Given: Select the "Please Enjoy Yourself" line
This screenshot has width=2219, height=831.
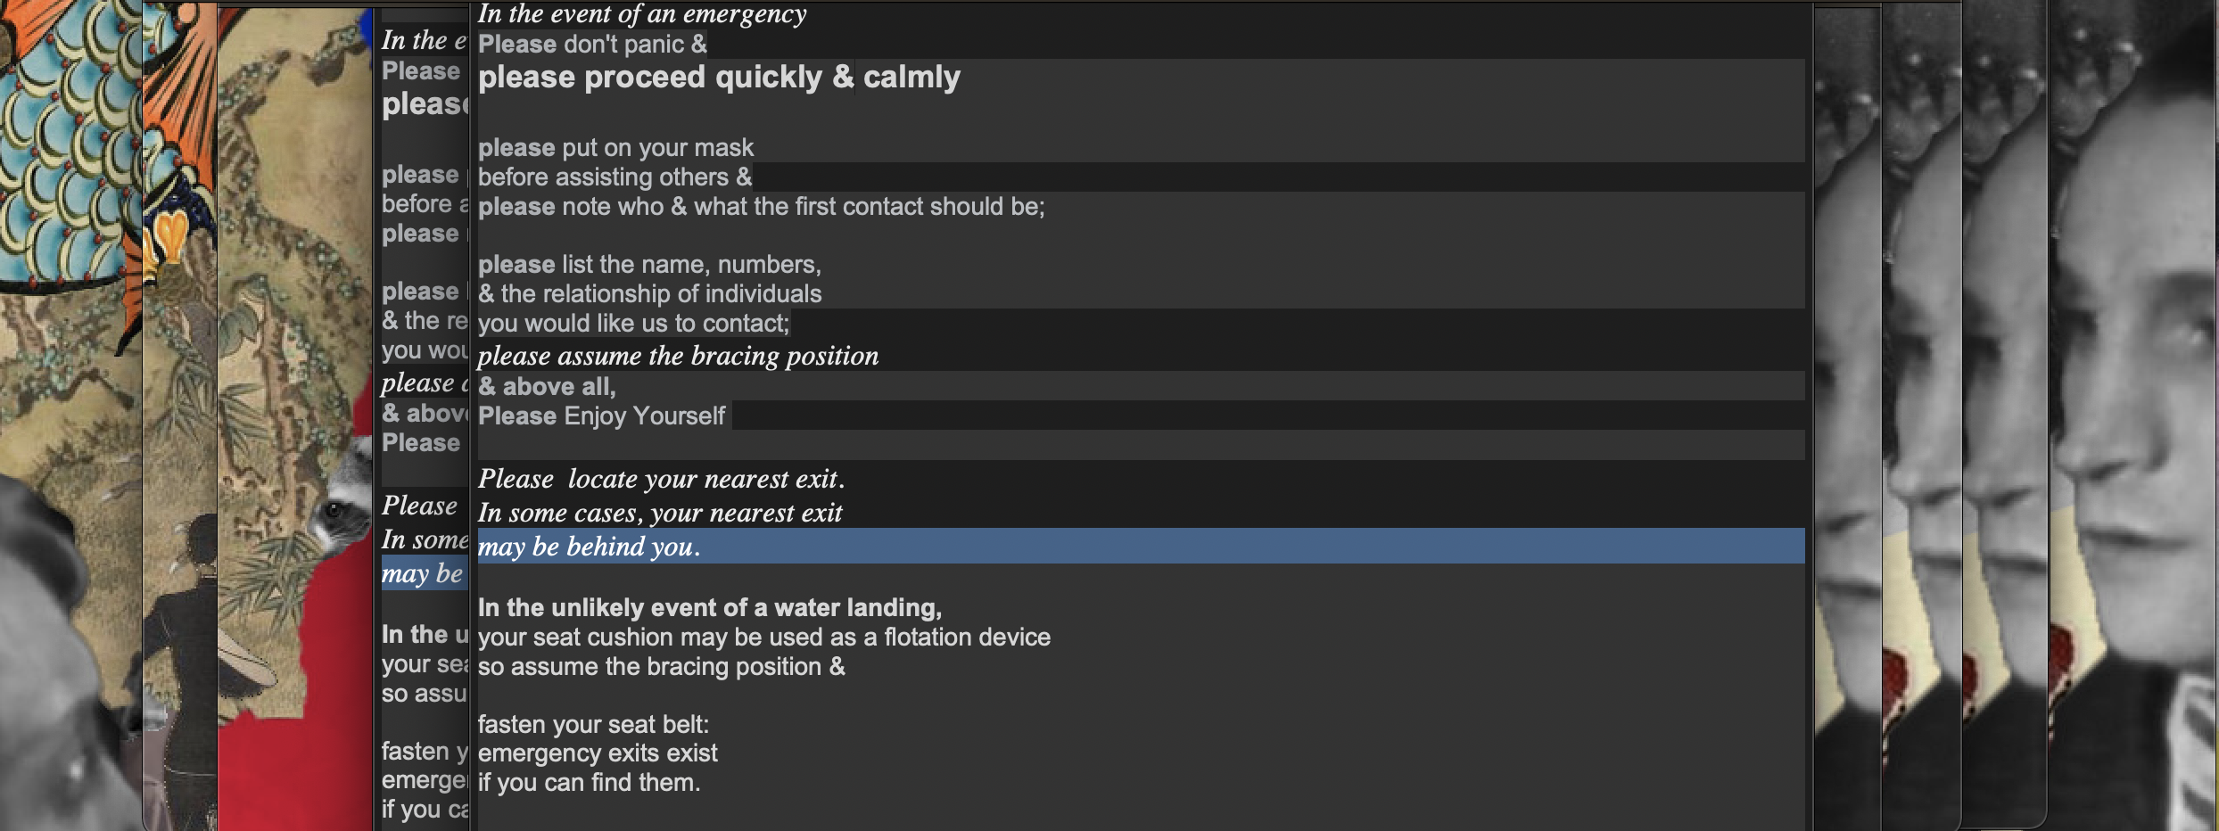Looking at the screenshot, I should [x=601, y=415].
